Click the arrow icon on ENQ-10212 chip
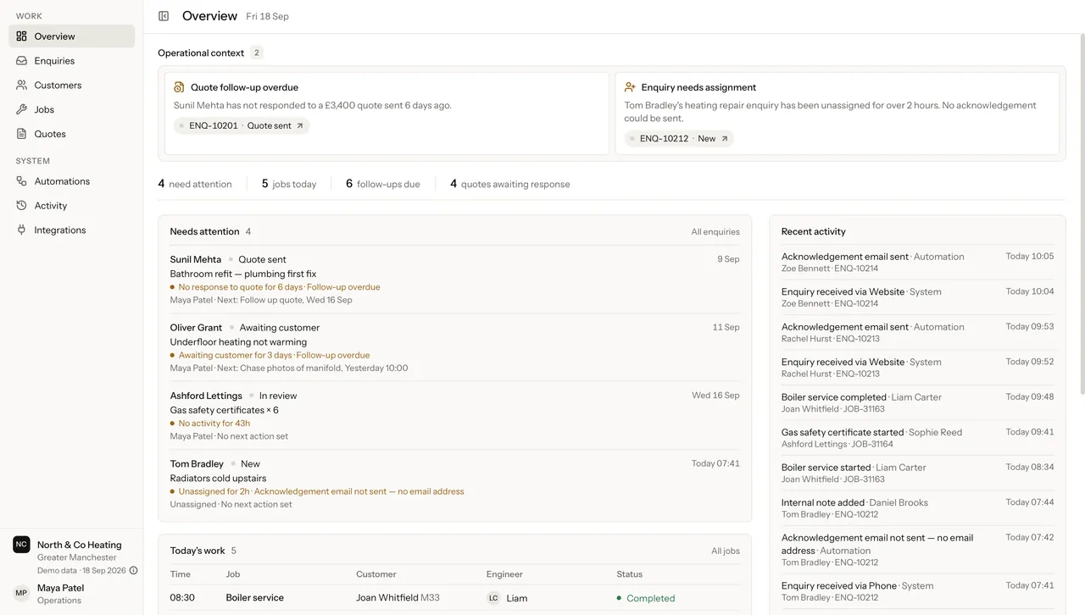Screen dimensions: 1085x615 (724, 139)
